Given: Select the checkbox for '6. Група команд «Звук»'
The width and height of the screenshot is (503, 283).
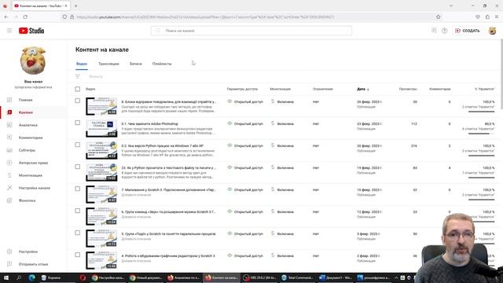Looking at the screenshot, I should click(78, 211).
